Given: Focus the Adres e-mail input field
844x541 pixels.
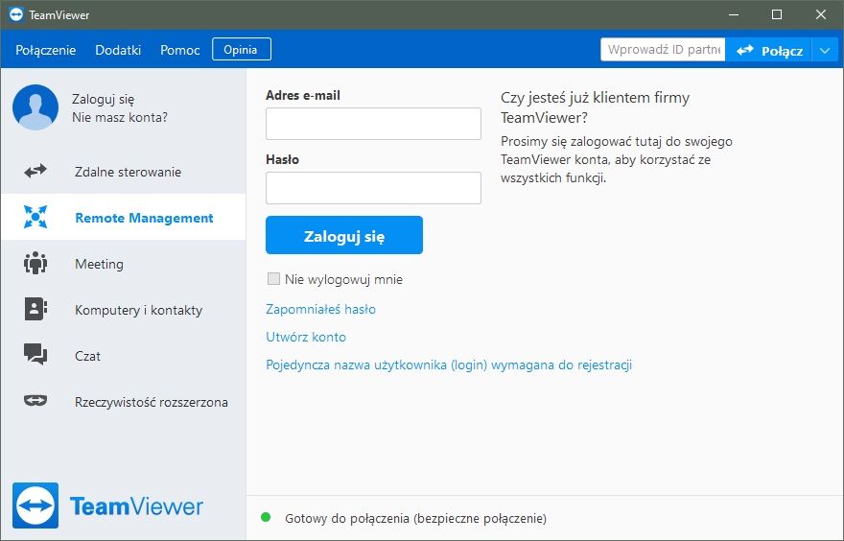Looking at the screenshot, I should [x=373, y=124].
